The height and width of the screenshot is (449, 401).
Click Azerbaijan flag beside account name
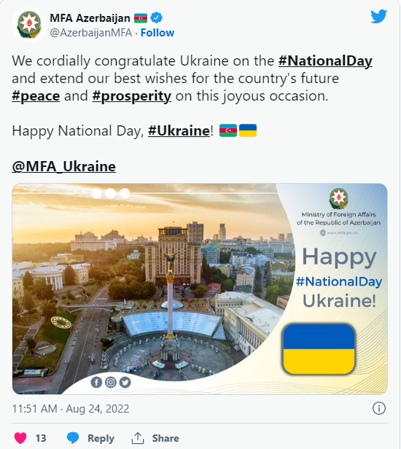coord(140,18)
